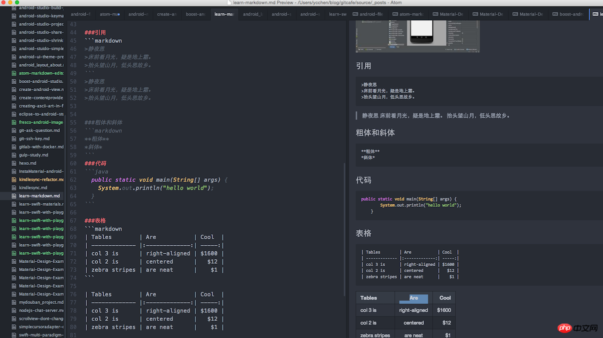The width and height of the screenshot is (603, 338).
Task: Click file icon next to create-android-view
Action: click(x=14, y=90)
